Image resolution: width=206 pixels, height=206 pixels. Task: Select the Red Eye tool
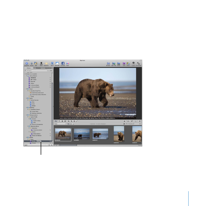pyautogui.click(x=74, y=121)
